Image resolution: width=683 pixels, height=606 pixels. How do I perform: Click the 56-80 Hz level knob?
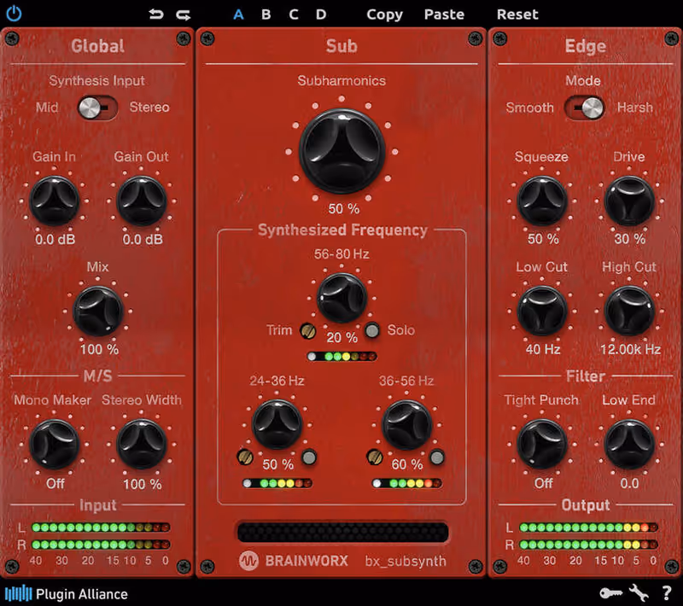click(x=341, y=298)
